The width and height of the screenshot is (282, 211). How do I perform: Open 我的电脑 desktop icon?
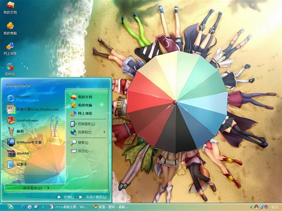pos(10,28)
